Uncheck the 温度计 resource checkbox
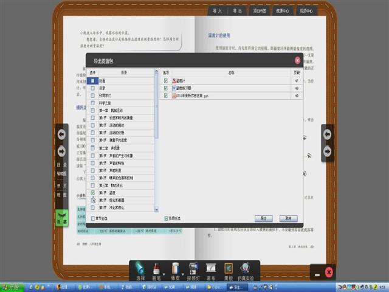This screenshot has height=292, width=389. click(166, 80)
